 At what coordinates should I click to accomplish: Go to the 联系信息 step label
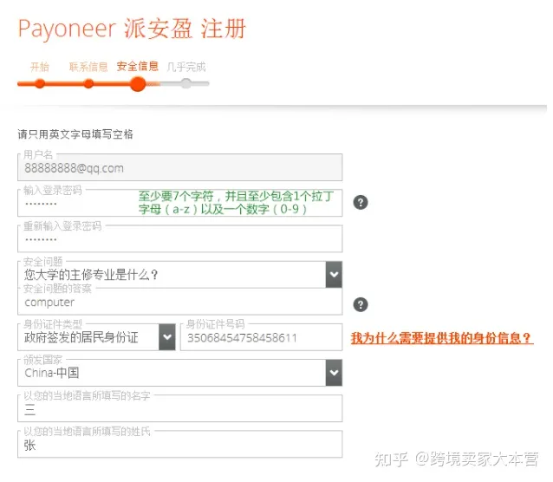tap(88, 67)
